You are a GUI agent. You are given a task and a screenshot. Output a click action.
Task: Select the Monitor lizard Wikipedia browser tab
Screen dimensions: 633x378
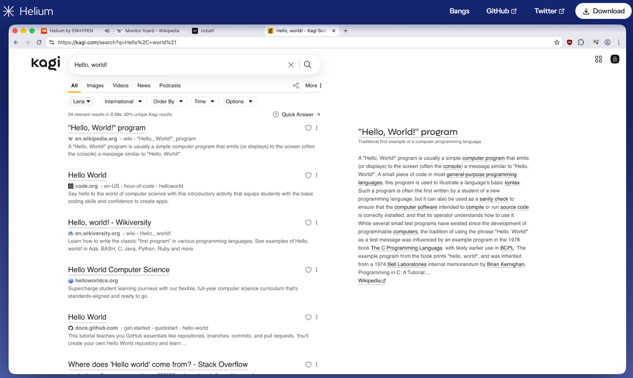(148, 31)
